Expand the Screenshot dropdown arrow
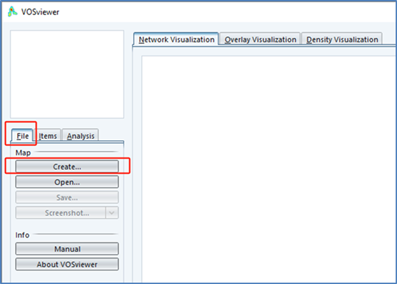The height and width of the screenshot is (284, 397). (x=112, y=212)
